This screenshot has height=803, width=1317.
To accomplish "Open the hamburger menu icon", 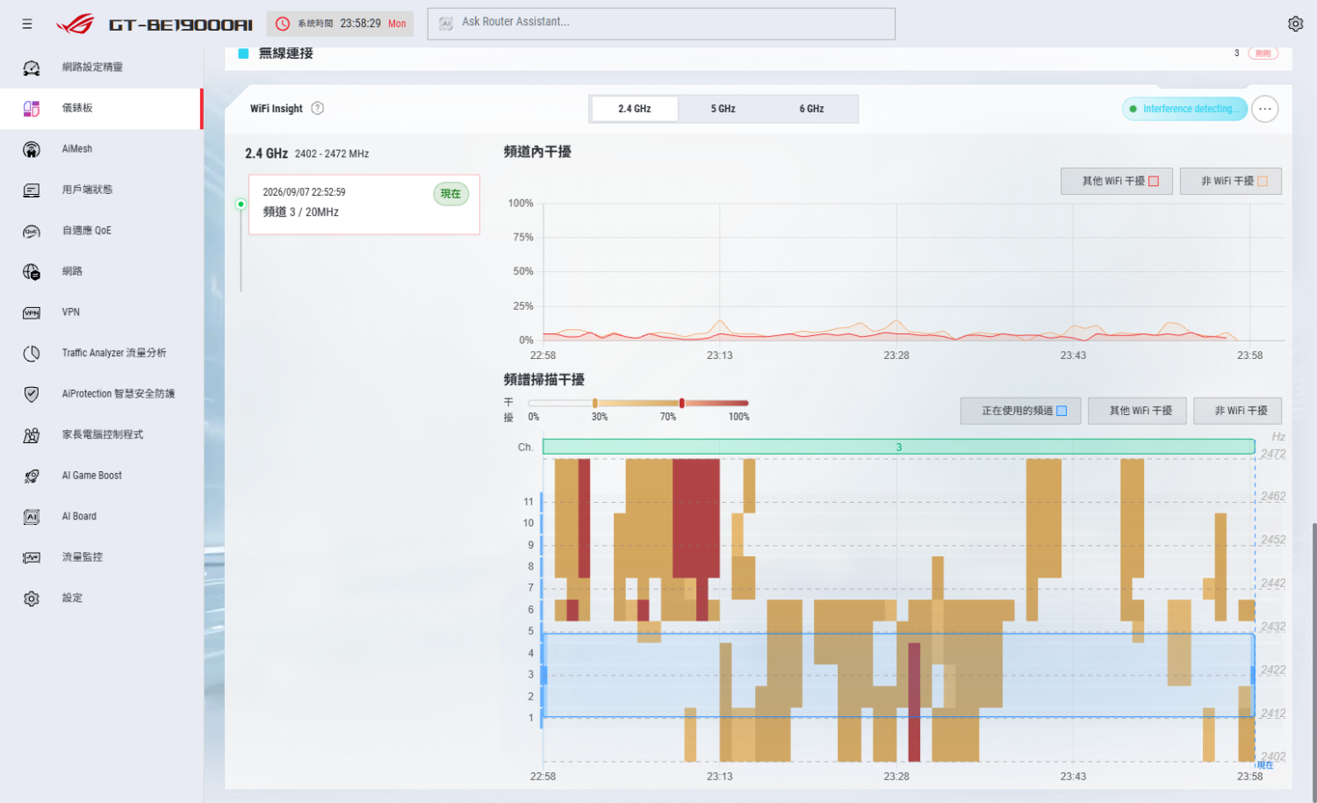I will point(27,24).
